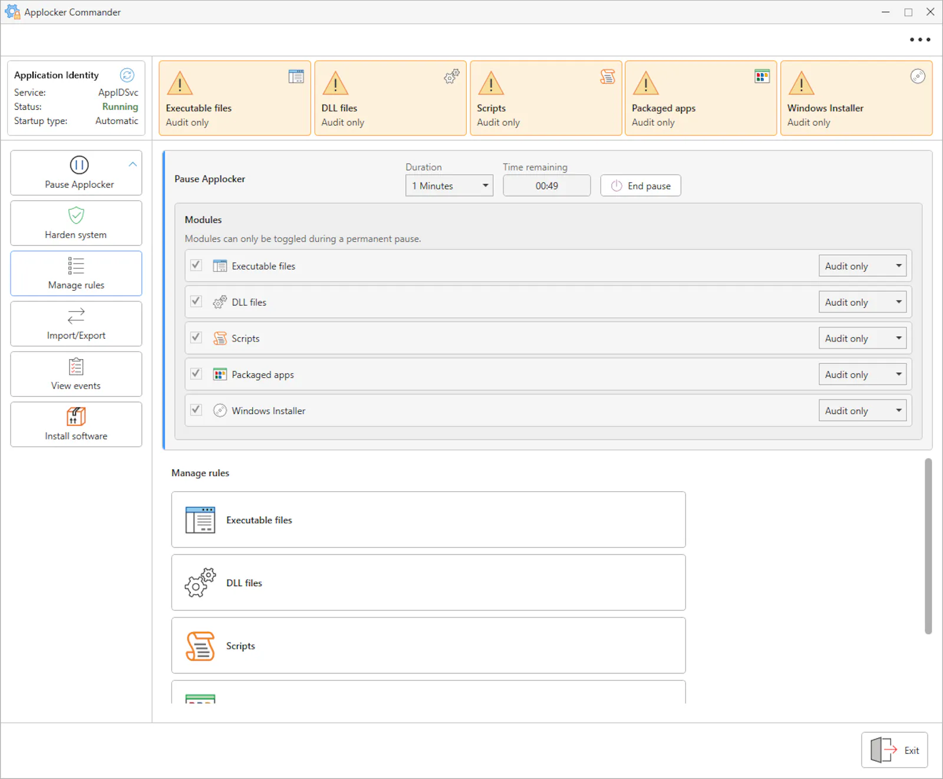The image size is (943, 779).
Task: Click warning triangle on Scripts card
Action: pyautogui.click(x=491, y=83)
